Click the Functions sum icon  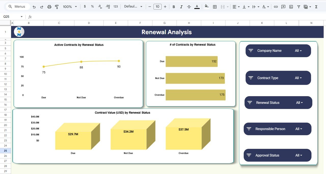(316, 7)
